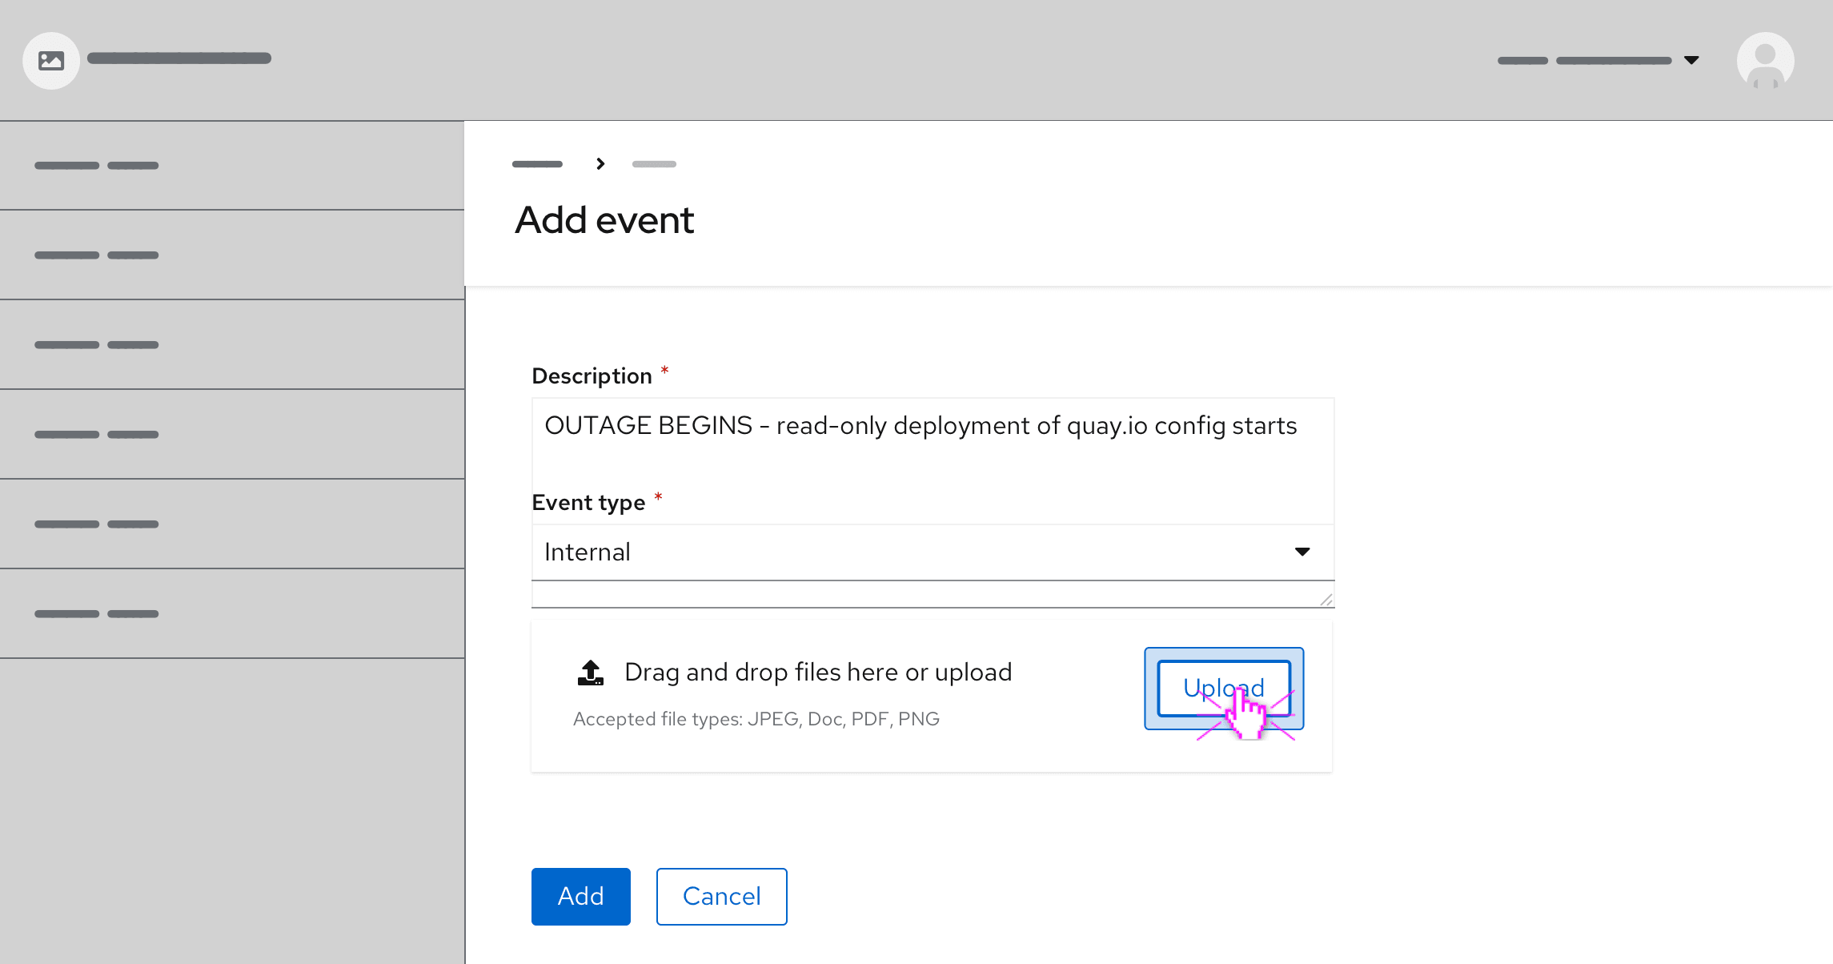Click the textarea resize handle
This screenshot has height=964, width=1833.
point(1326,600)
